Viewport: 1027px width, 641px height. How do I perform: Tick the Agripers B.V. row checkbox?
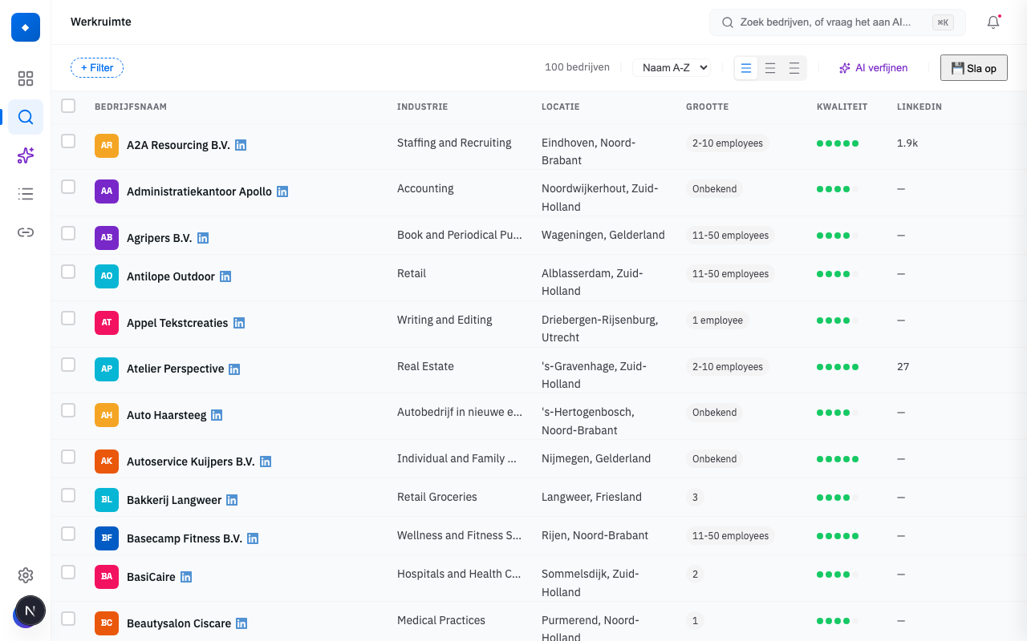[68, 233]
